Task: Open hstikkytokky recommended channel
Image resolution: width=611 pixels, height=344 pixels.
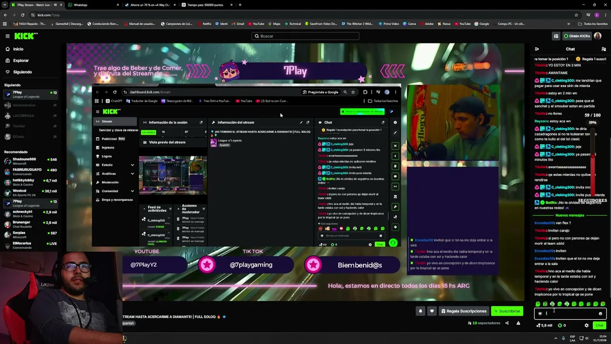Action: (30, 182)
